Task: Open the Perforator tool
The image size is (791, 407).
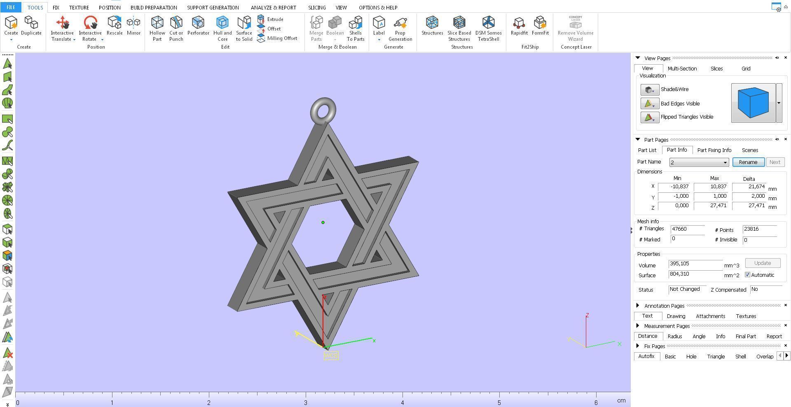Action: (x=198, y=26)
